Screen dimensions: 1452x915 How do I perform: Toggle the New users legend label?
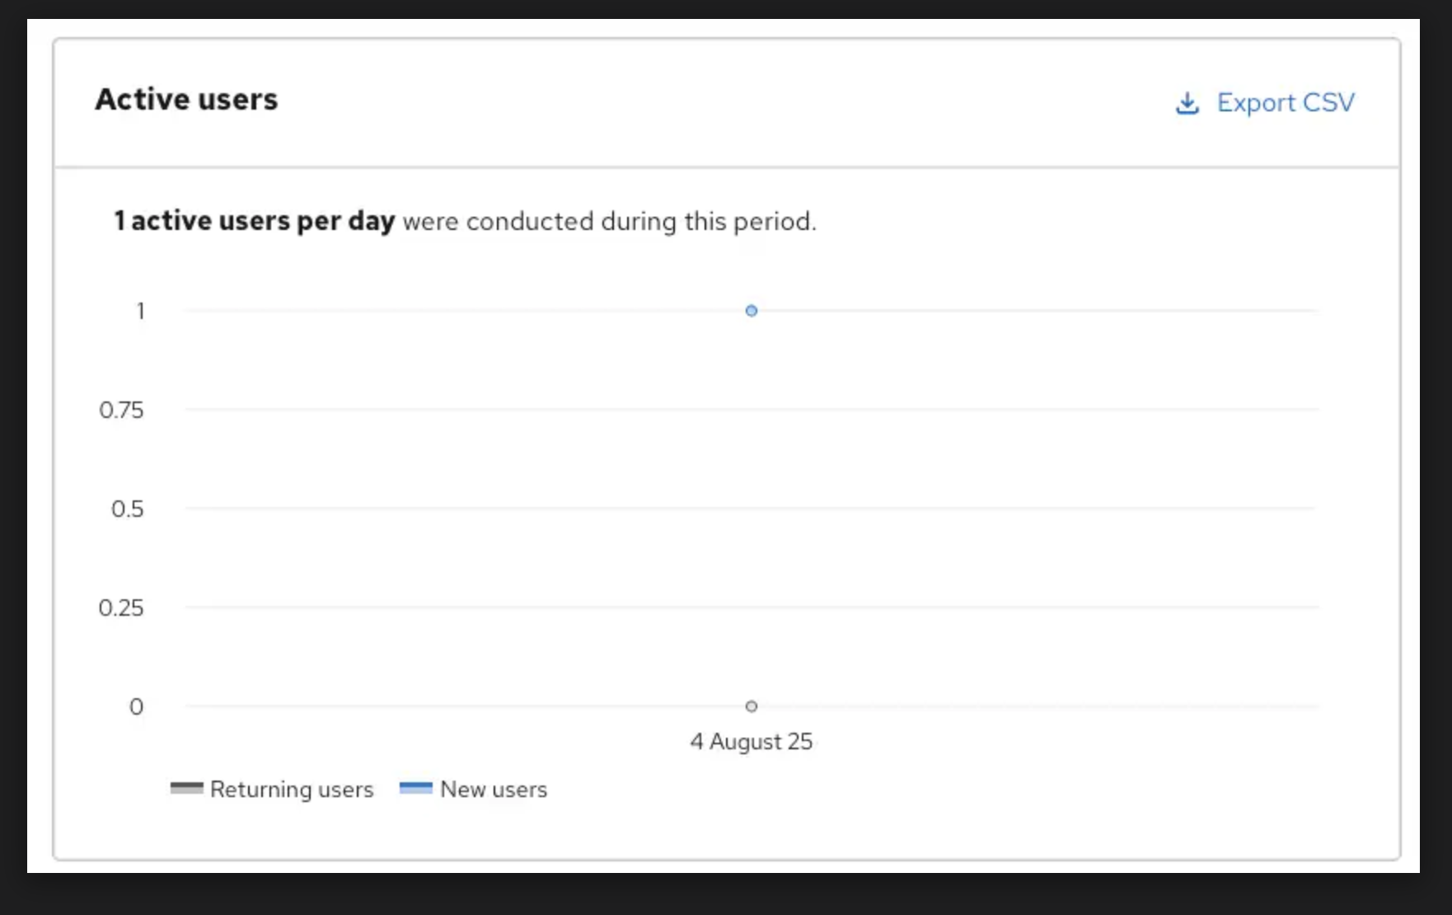click(x=494, y=790)
